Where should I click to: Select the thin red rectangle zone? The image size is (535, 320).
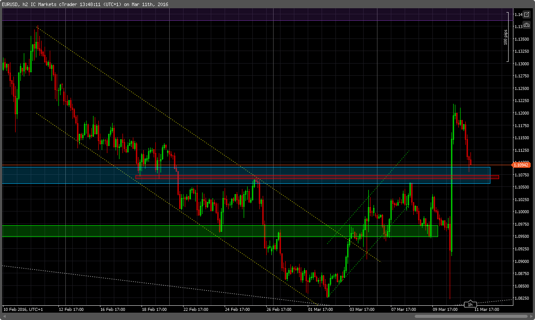303,177
